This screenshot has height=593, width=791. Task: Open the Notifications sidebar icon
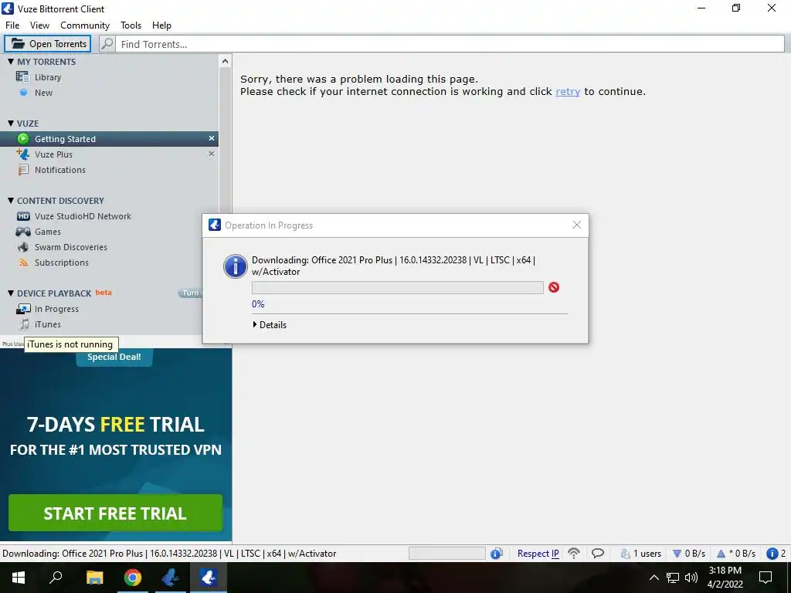(23, 169)
